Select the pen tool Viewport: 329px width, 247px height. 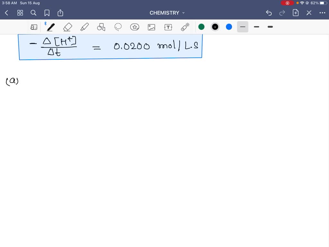click(50, 27)
